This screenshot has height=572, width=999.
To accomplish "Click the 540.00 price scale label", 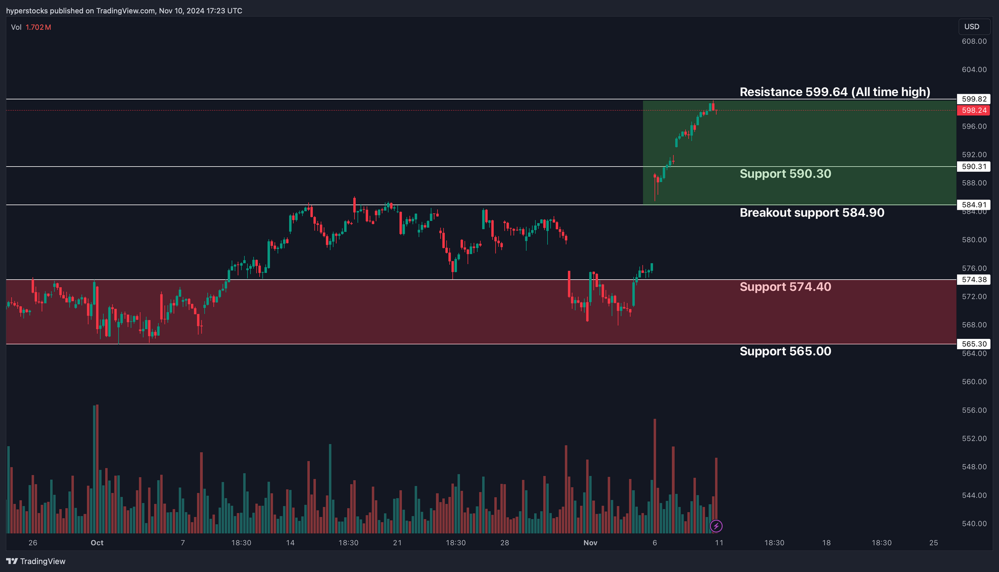I will pyautogui.click(x=974, y=524).
